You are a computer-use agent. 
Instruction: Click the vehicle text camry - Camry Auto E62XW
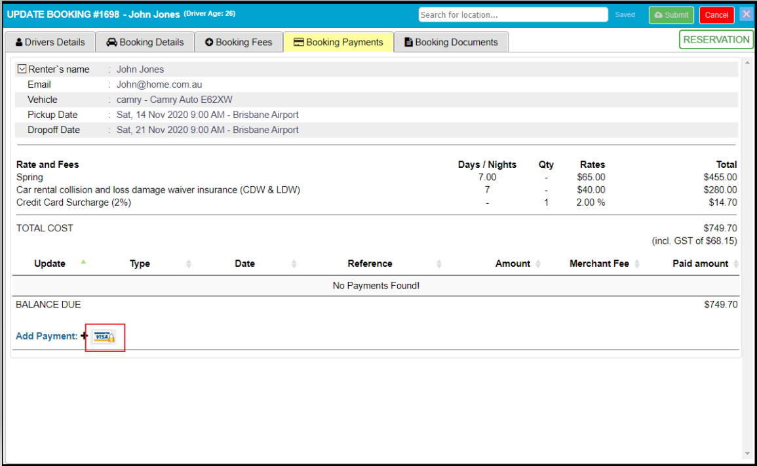pyautogui.click(x=174, y=100)
